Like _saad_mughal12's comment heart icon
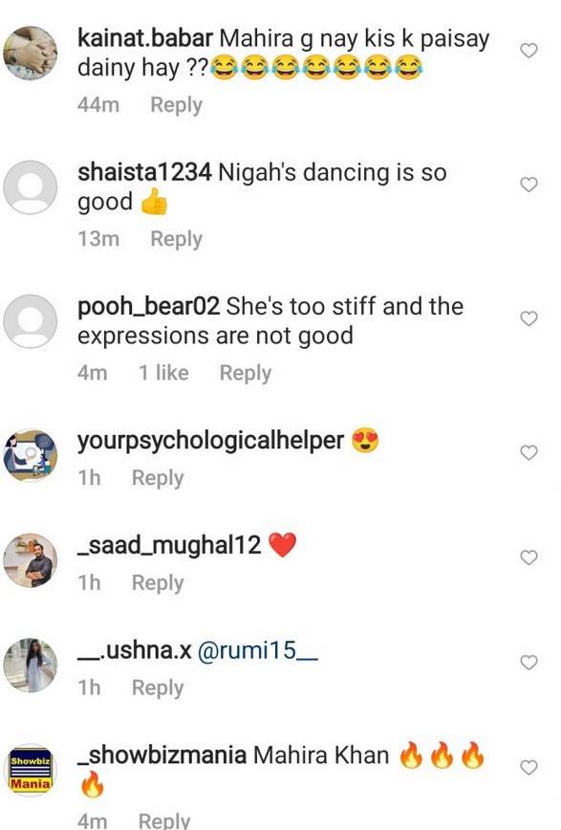 [529, 557]
